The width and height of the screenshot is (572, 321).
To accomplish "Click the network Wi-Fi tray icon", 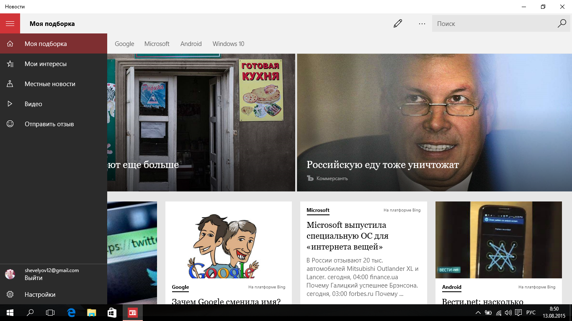I will tap(499, 313).
